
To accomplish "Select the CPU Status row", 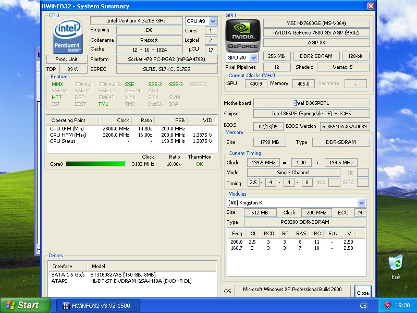I will (x=131, y=141).
